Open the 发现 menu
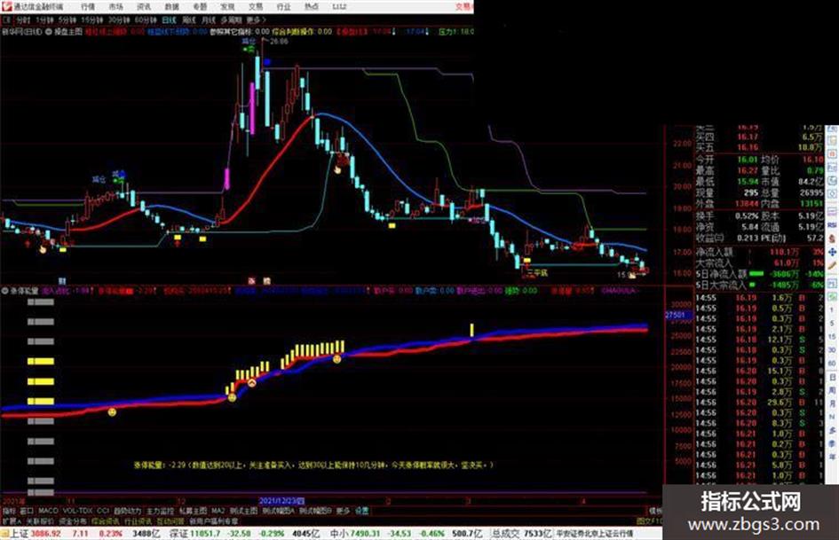The height and width of the screenshot is (540, 839). [x=227, y=6]
